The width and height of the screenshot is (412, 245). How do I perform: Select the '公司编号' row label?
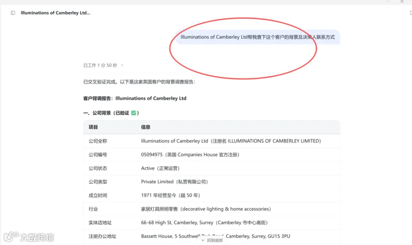click(x=98, y=155)
